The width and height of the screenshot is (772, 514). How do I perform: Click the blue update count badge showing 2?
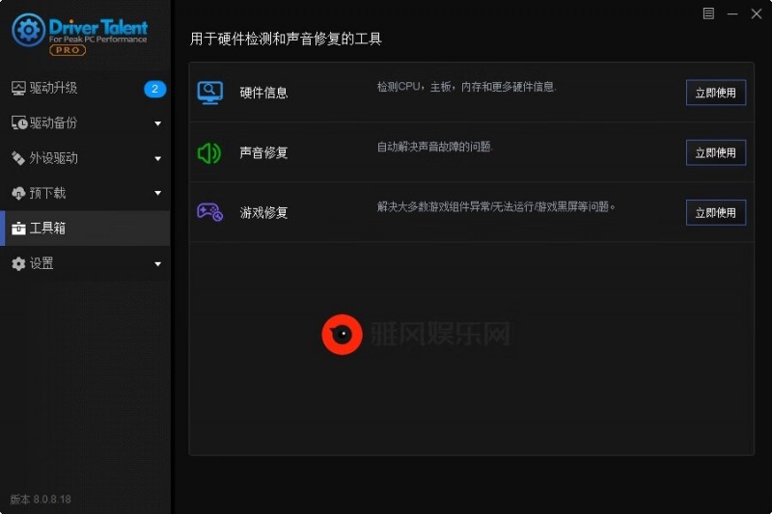pos(154,89)
